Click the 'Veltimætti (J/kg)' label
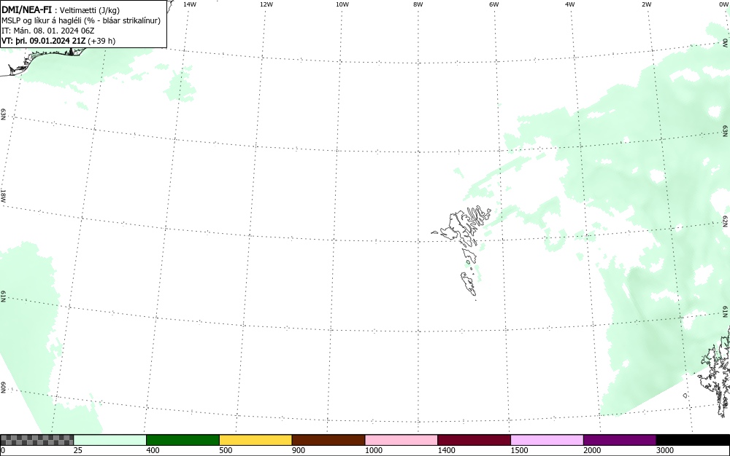 89,10
